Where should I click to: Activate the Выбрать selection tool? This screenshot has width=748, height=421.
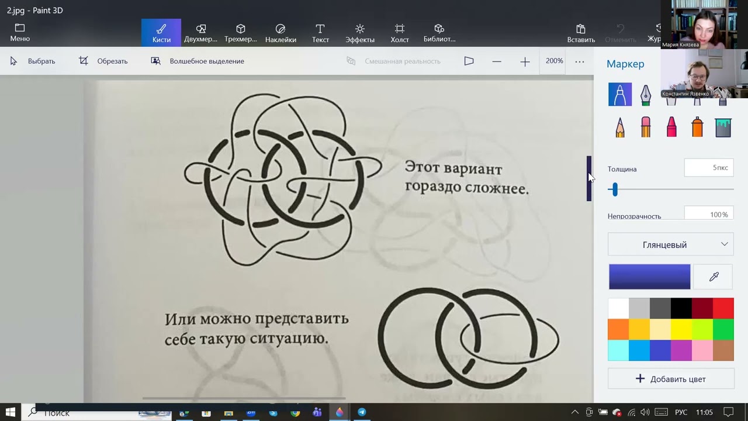coord(33,61)
